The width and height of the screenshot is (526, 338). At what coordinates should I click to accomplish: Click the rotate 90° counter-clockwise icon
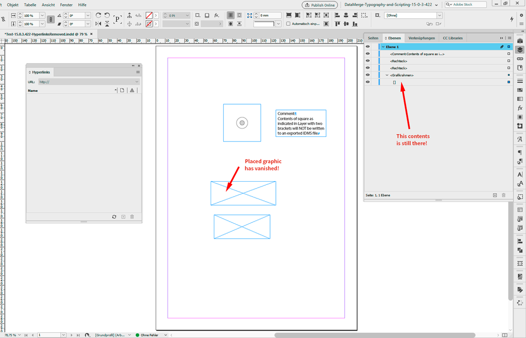[x=107, y=15]
